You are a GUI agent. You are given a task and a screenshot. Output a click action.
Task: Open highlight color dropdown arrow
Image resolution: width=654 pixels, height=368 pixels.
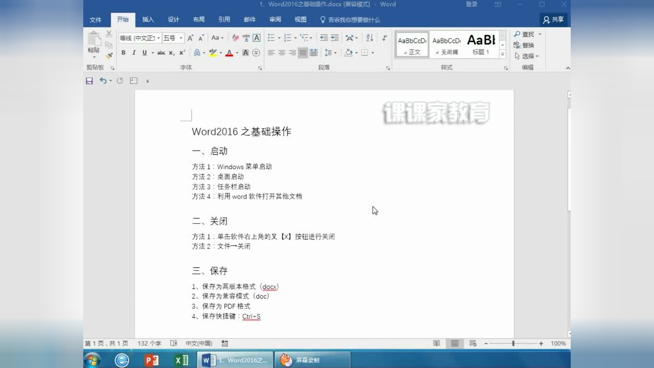[221, 53]
